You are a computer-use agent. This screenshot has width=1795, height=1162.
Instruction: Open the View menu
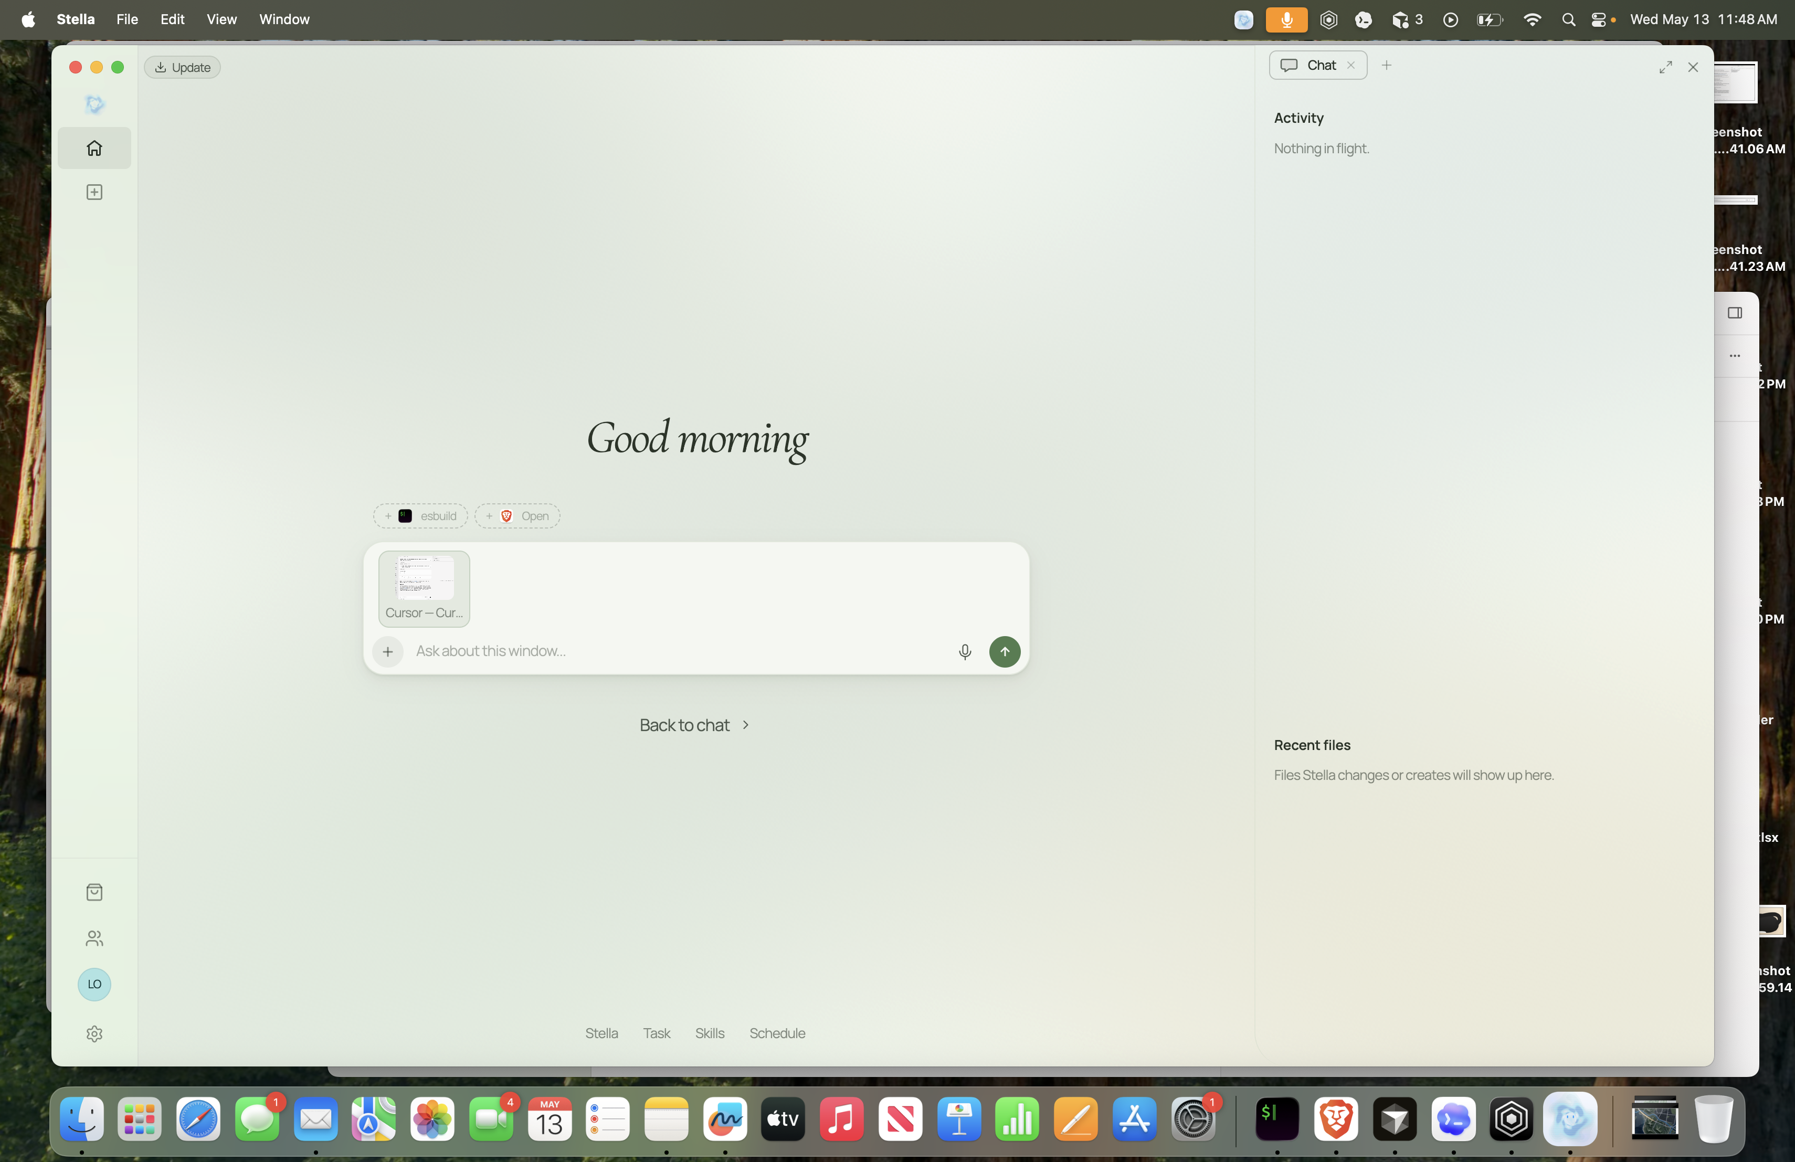coord(221,19)
